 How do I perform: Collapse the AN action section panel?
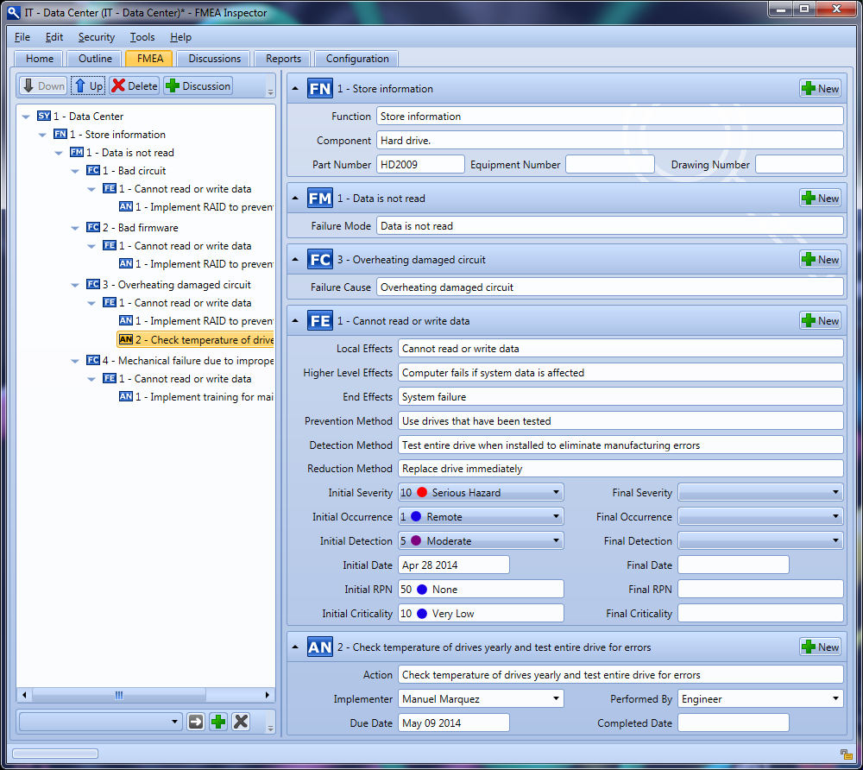coord(295,647)
